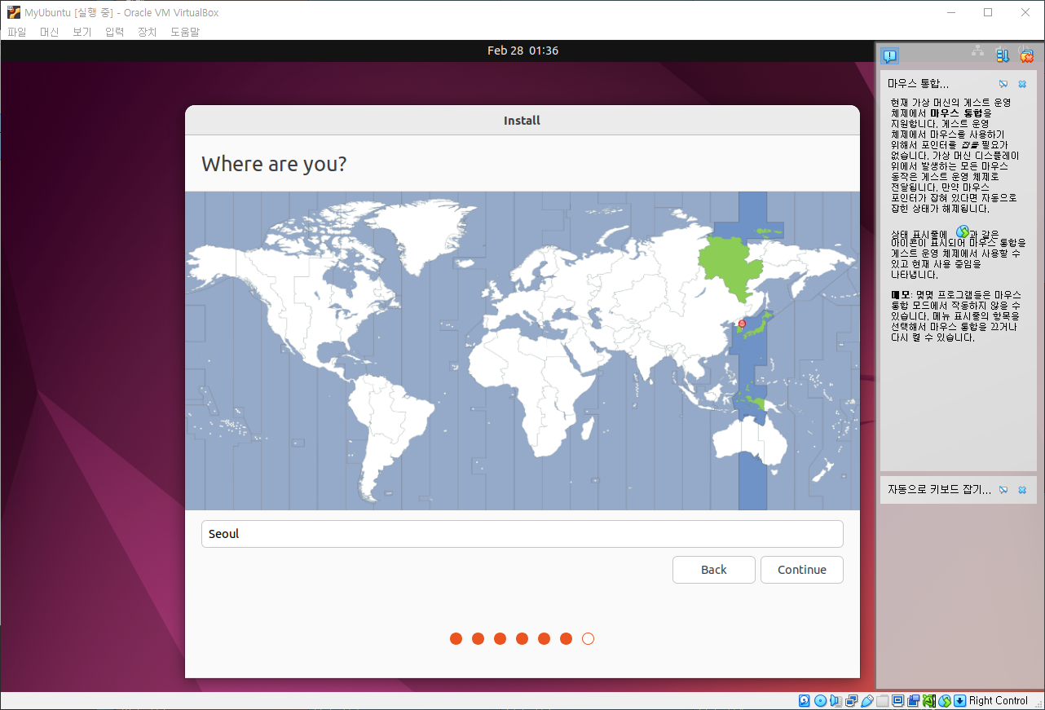Click the delete all notifications icon
This screenshot has width=1045, height=710.
tap(1027, 55)
